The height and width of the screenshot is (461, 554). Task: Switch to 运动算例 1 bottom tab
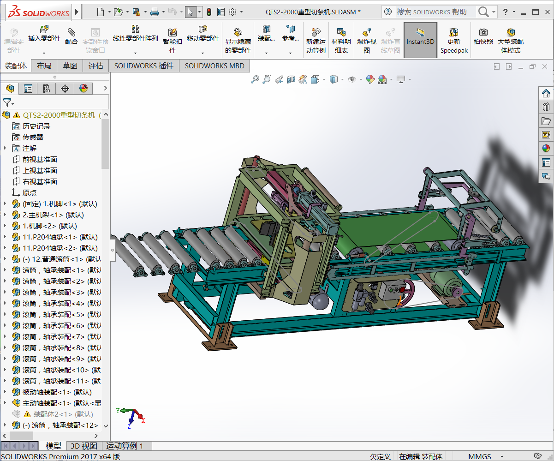125,446
